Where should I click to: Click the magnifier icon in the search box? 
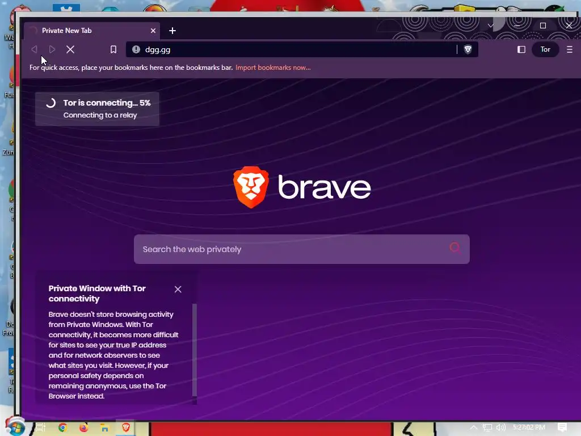(455, 248)
